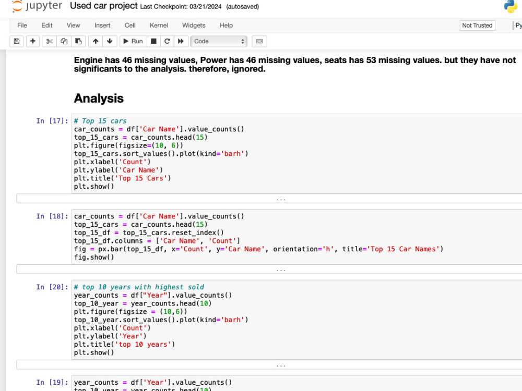Click into px.bar code line in cell 18

coord(258,249)
